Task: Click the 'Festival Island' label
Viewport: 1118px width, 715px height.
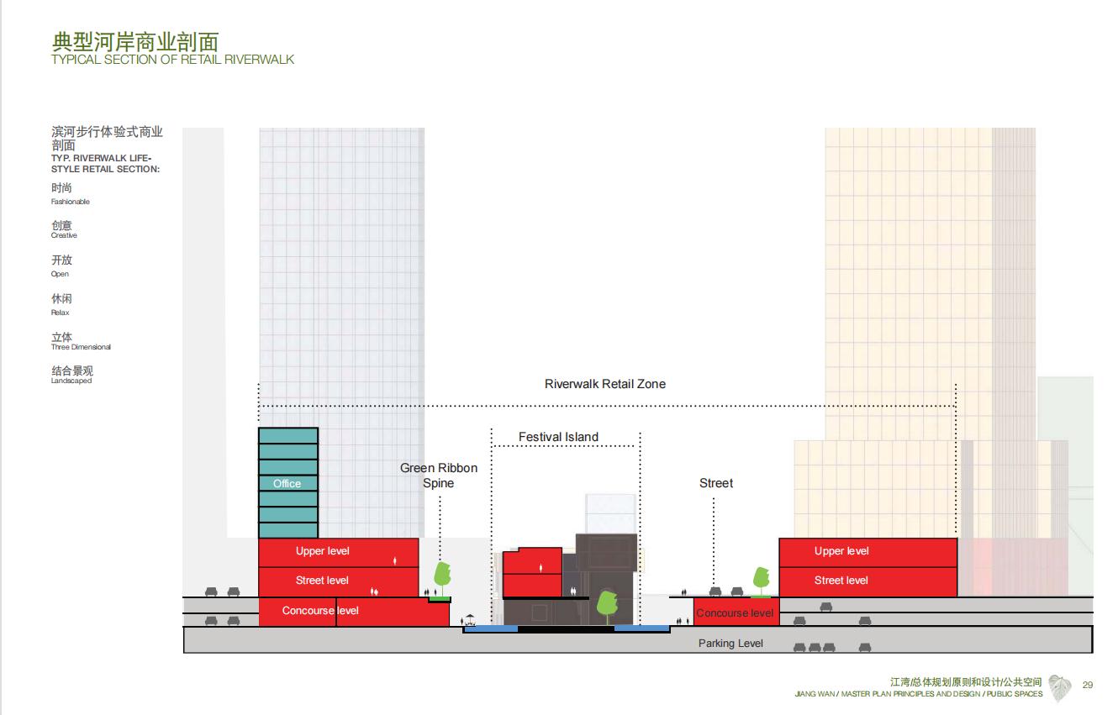Action: click(x=558, y=437)
